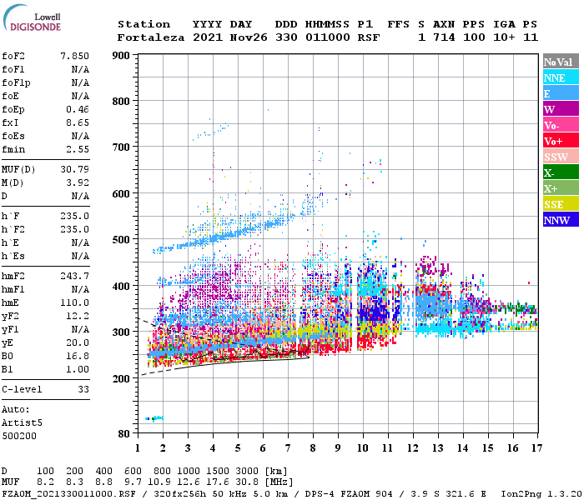Click the 500200 code under Artist5
Viewport: 584px width, 500px height.
coord(19,436)
